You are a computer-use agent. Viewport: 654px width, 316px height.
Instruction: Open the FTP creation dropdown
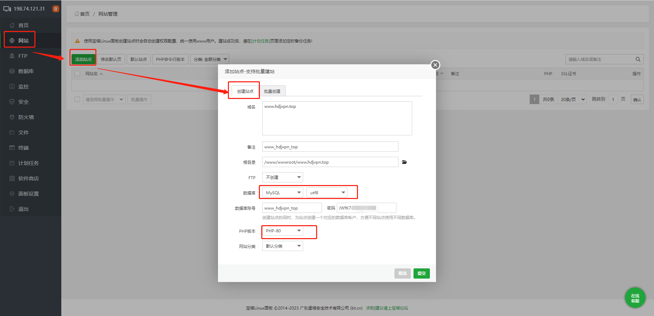coord(283,177)
